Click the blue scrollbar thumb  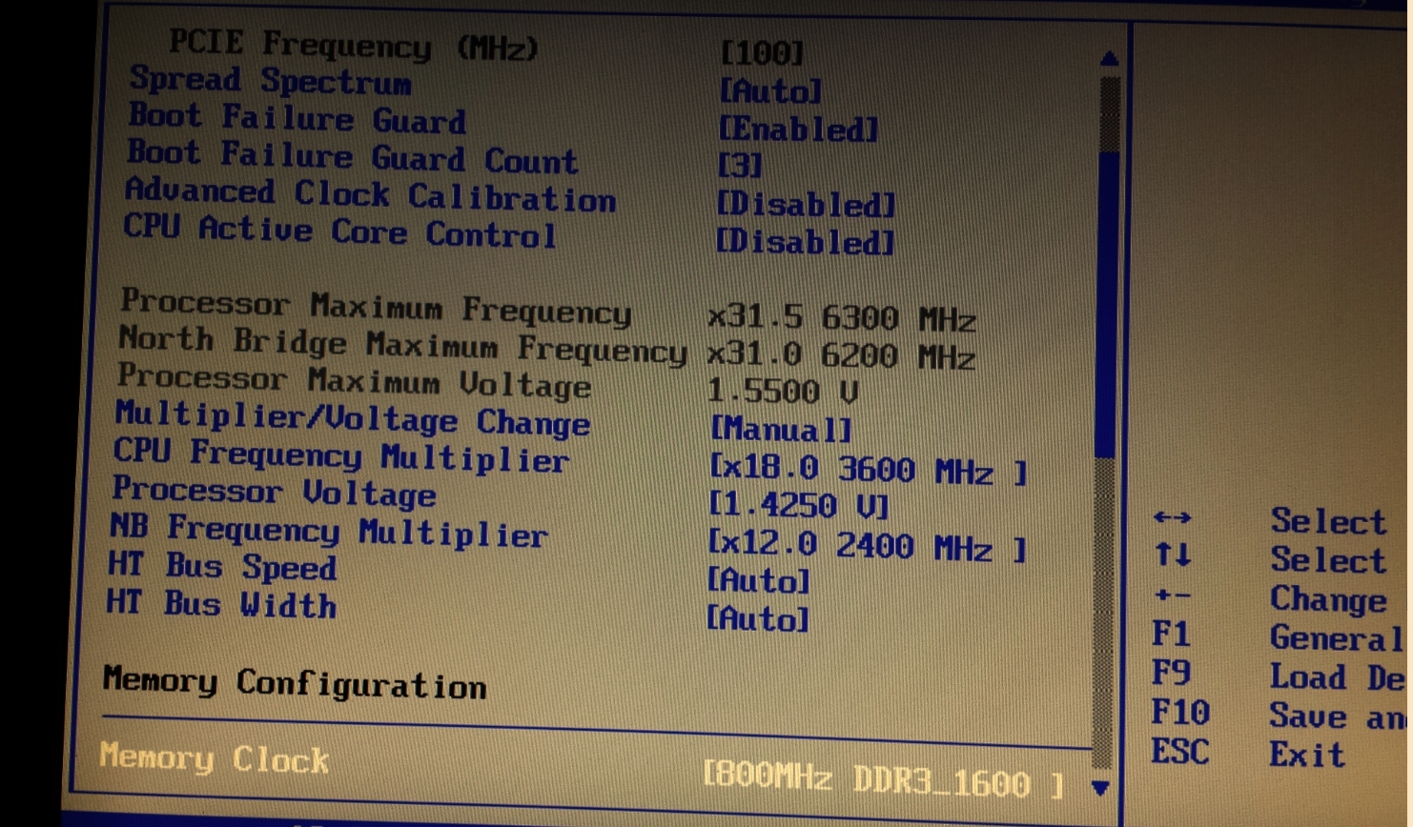click(1107, 303)
